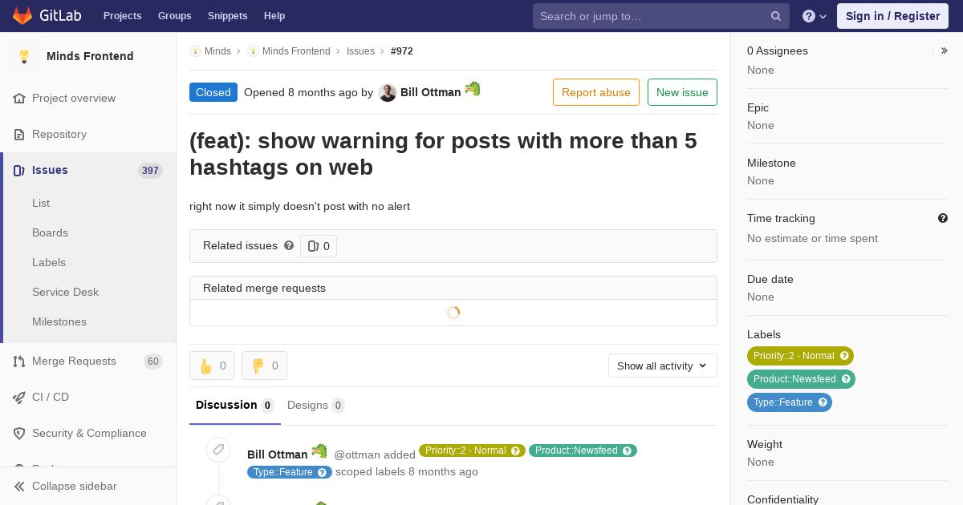Click the Security & Compliance shield icon
The height and width of the screenshot is (505, 963).
(x=19, y=433)
